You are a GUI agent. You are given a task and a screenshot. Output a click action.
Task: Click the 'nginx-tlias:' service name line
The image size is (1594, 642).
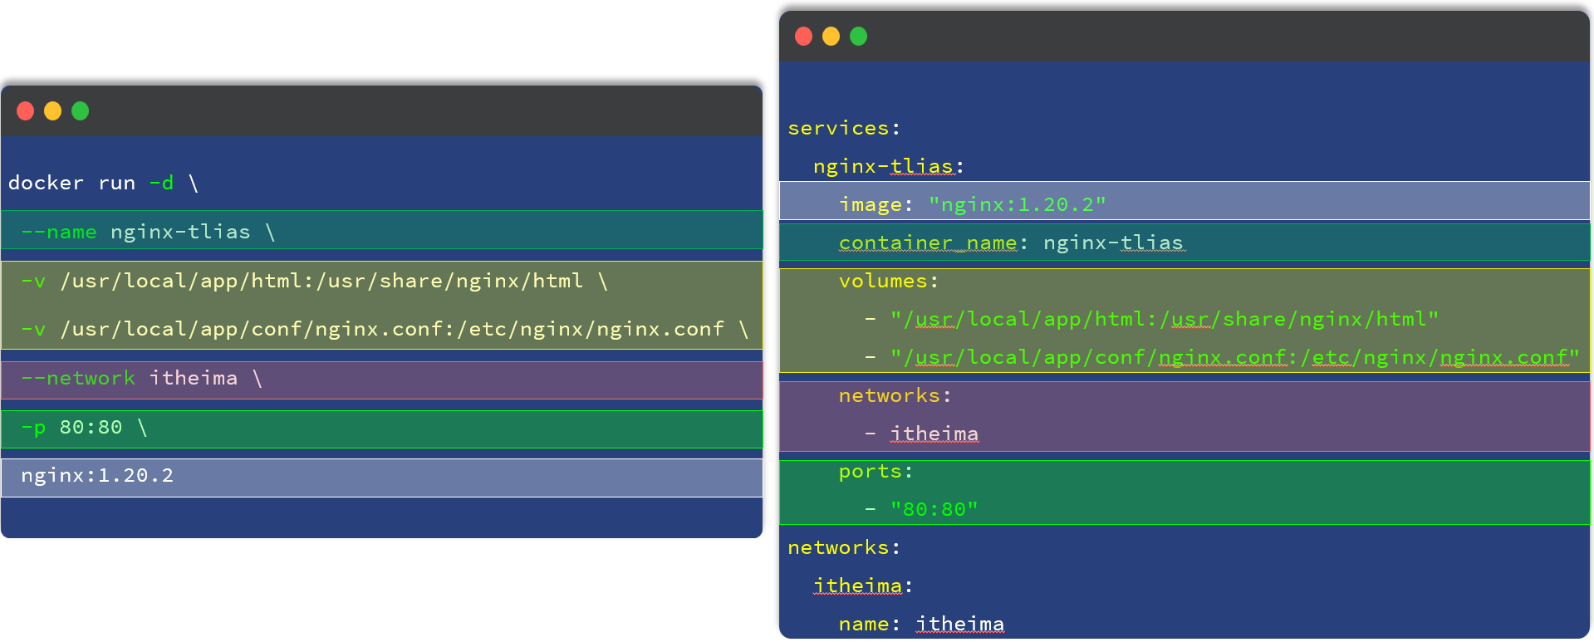[x=889, y=166]
